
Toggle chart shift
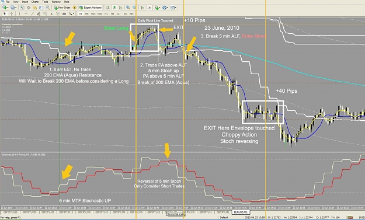(x=149, y=8)
